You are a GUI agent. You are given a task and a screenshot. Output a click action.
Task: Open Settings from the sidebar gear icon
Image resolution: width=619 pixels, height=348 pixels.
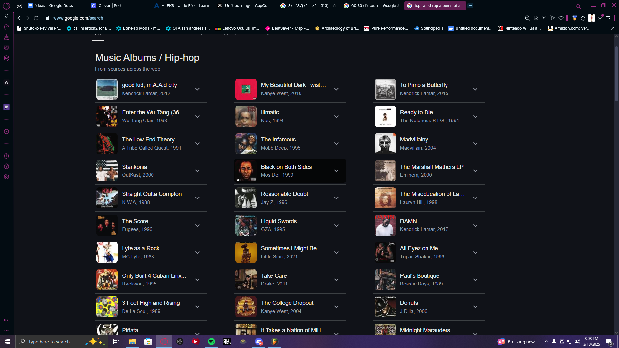pos(6,177)
